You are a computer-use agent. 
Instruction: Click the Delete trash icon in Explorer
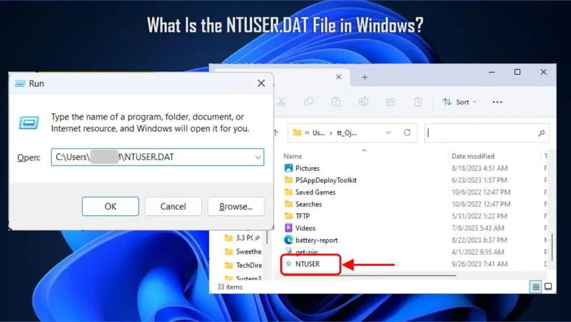click(418, 102)
